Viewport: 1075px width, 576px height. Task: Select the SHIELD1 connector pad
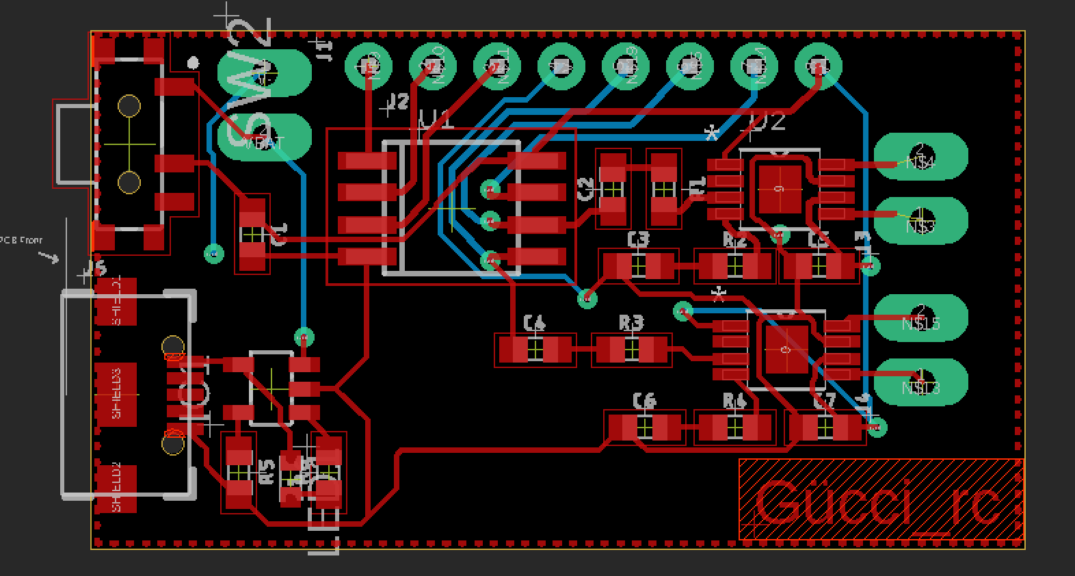tap(117, 302)
